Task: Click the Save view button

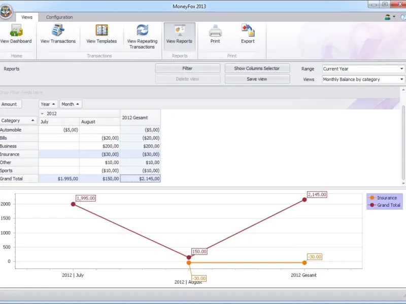Action: pyautogui.click(x=257, y=79)
